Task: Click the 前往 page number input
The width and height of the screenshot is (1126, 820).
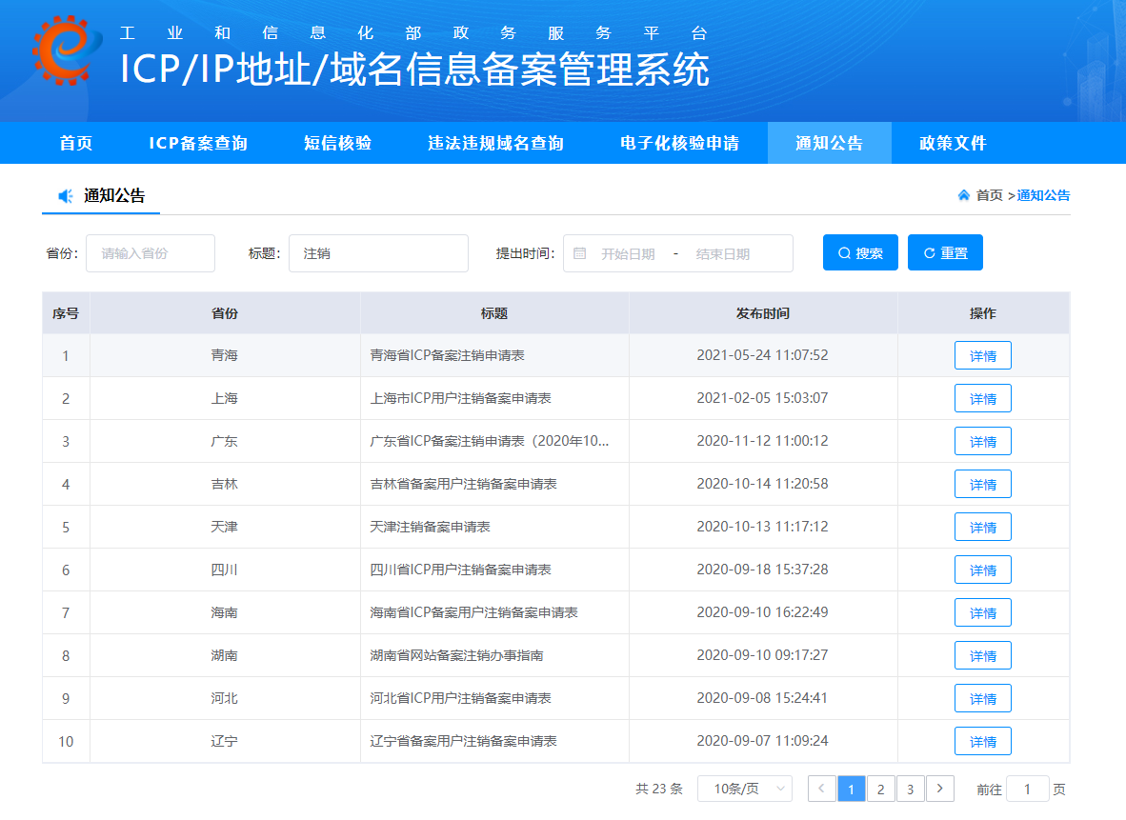Action: tap(1027, 789)
